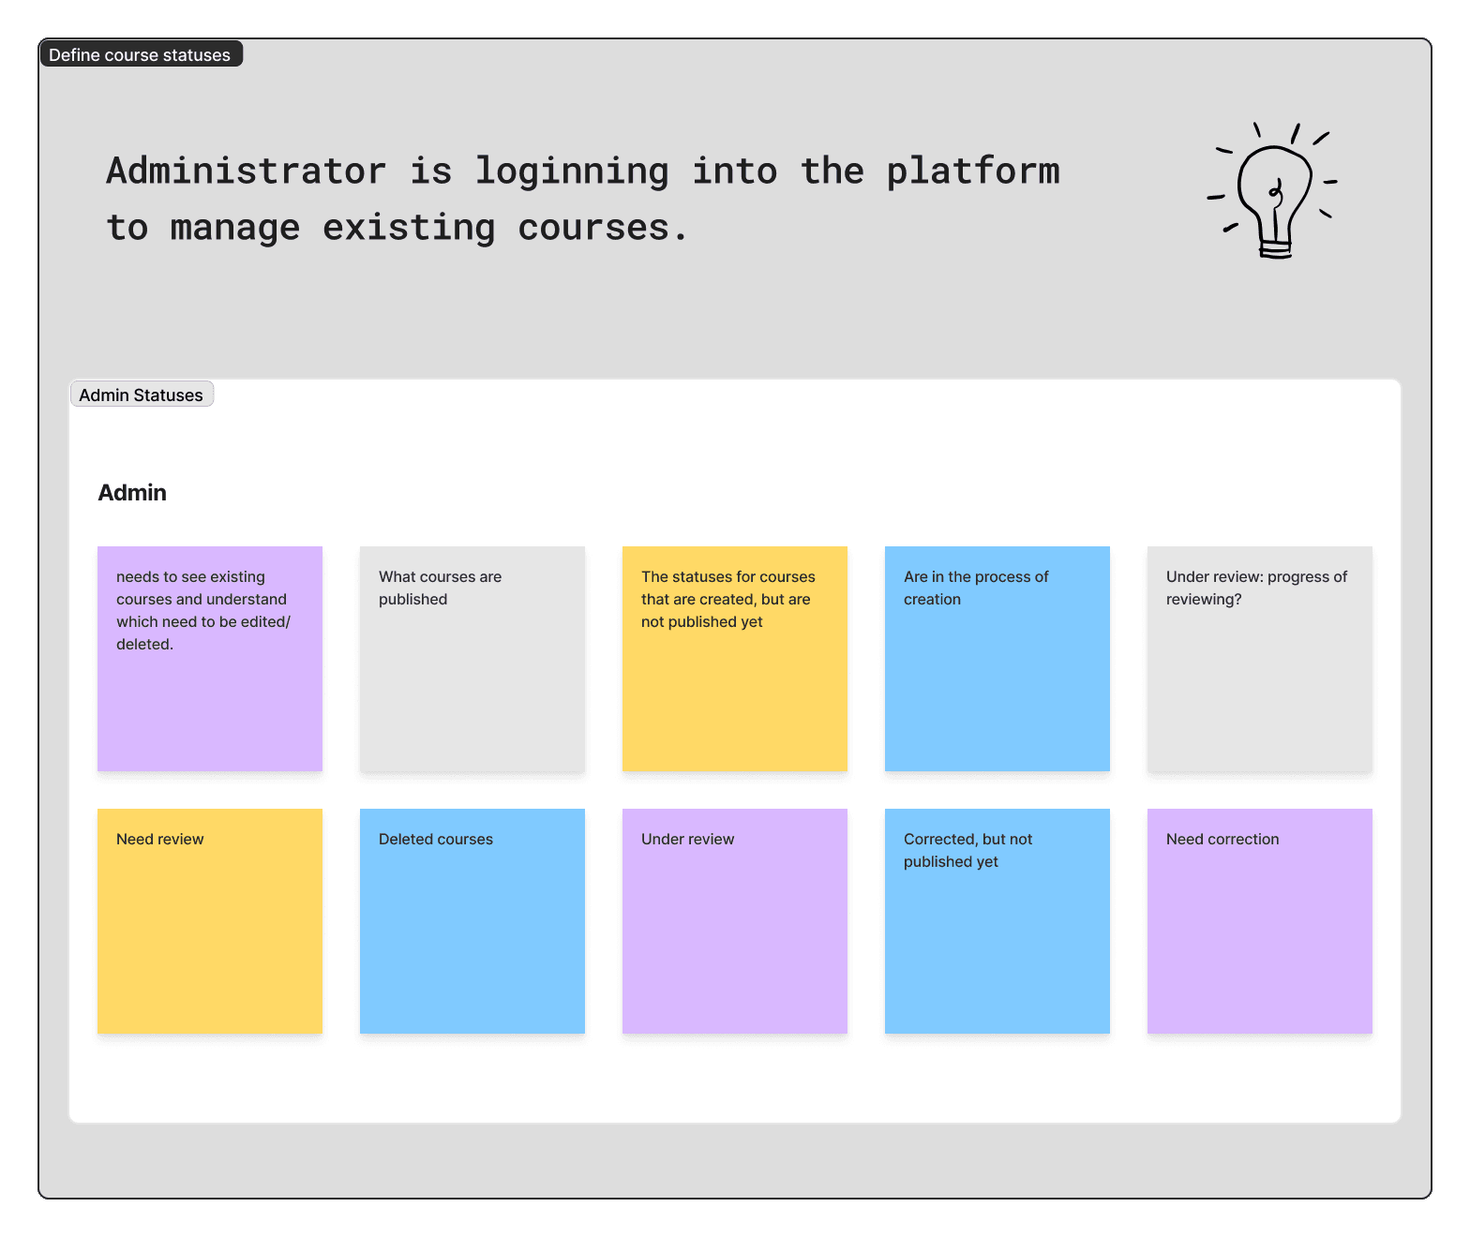Select the purple 'needs to see existing courses' sticky note
Screen dimensions: 1470x1237
pyautogui.click(x=210, y=659)
